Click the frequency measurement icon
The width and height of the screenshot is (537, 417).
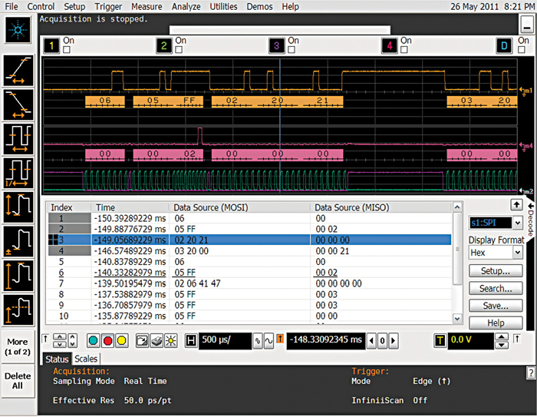click(x=18, y=174)
